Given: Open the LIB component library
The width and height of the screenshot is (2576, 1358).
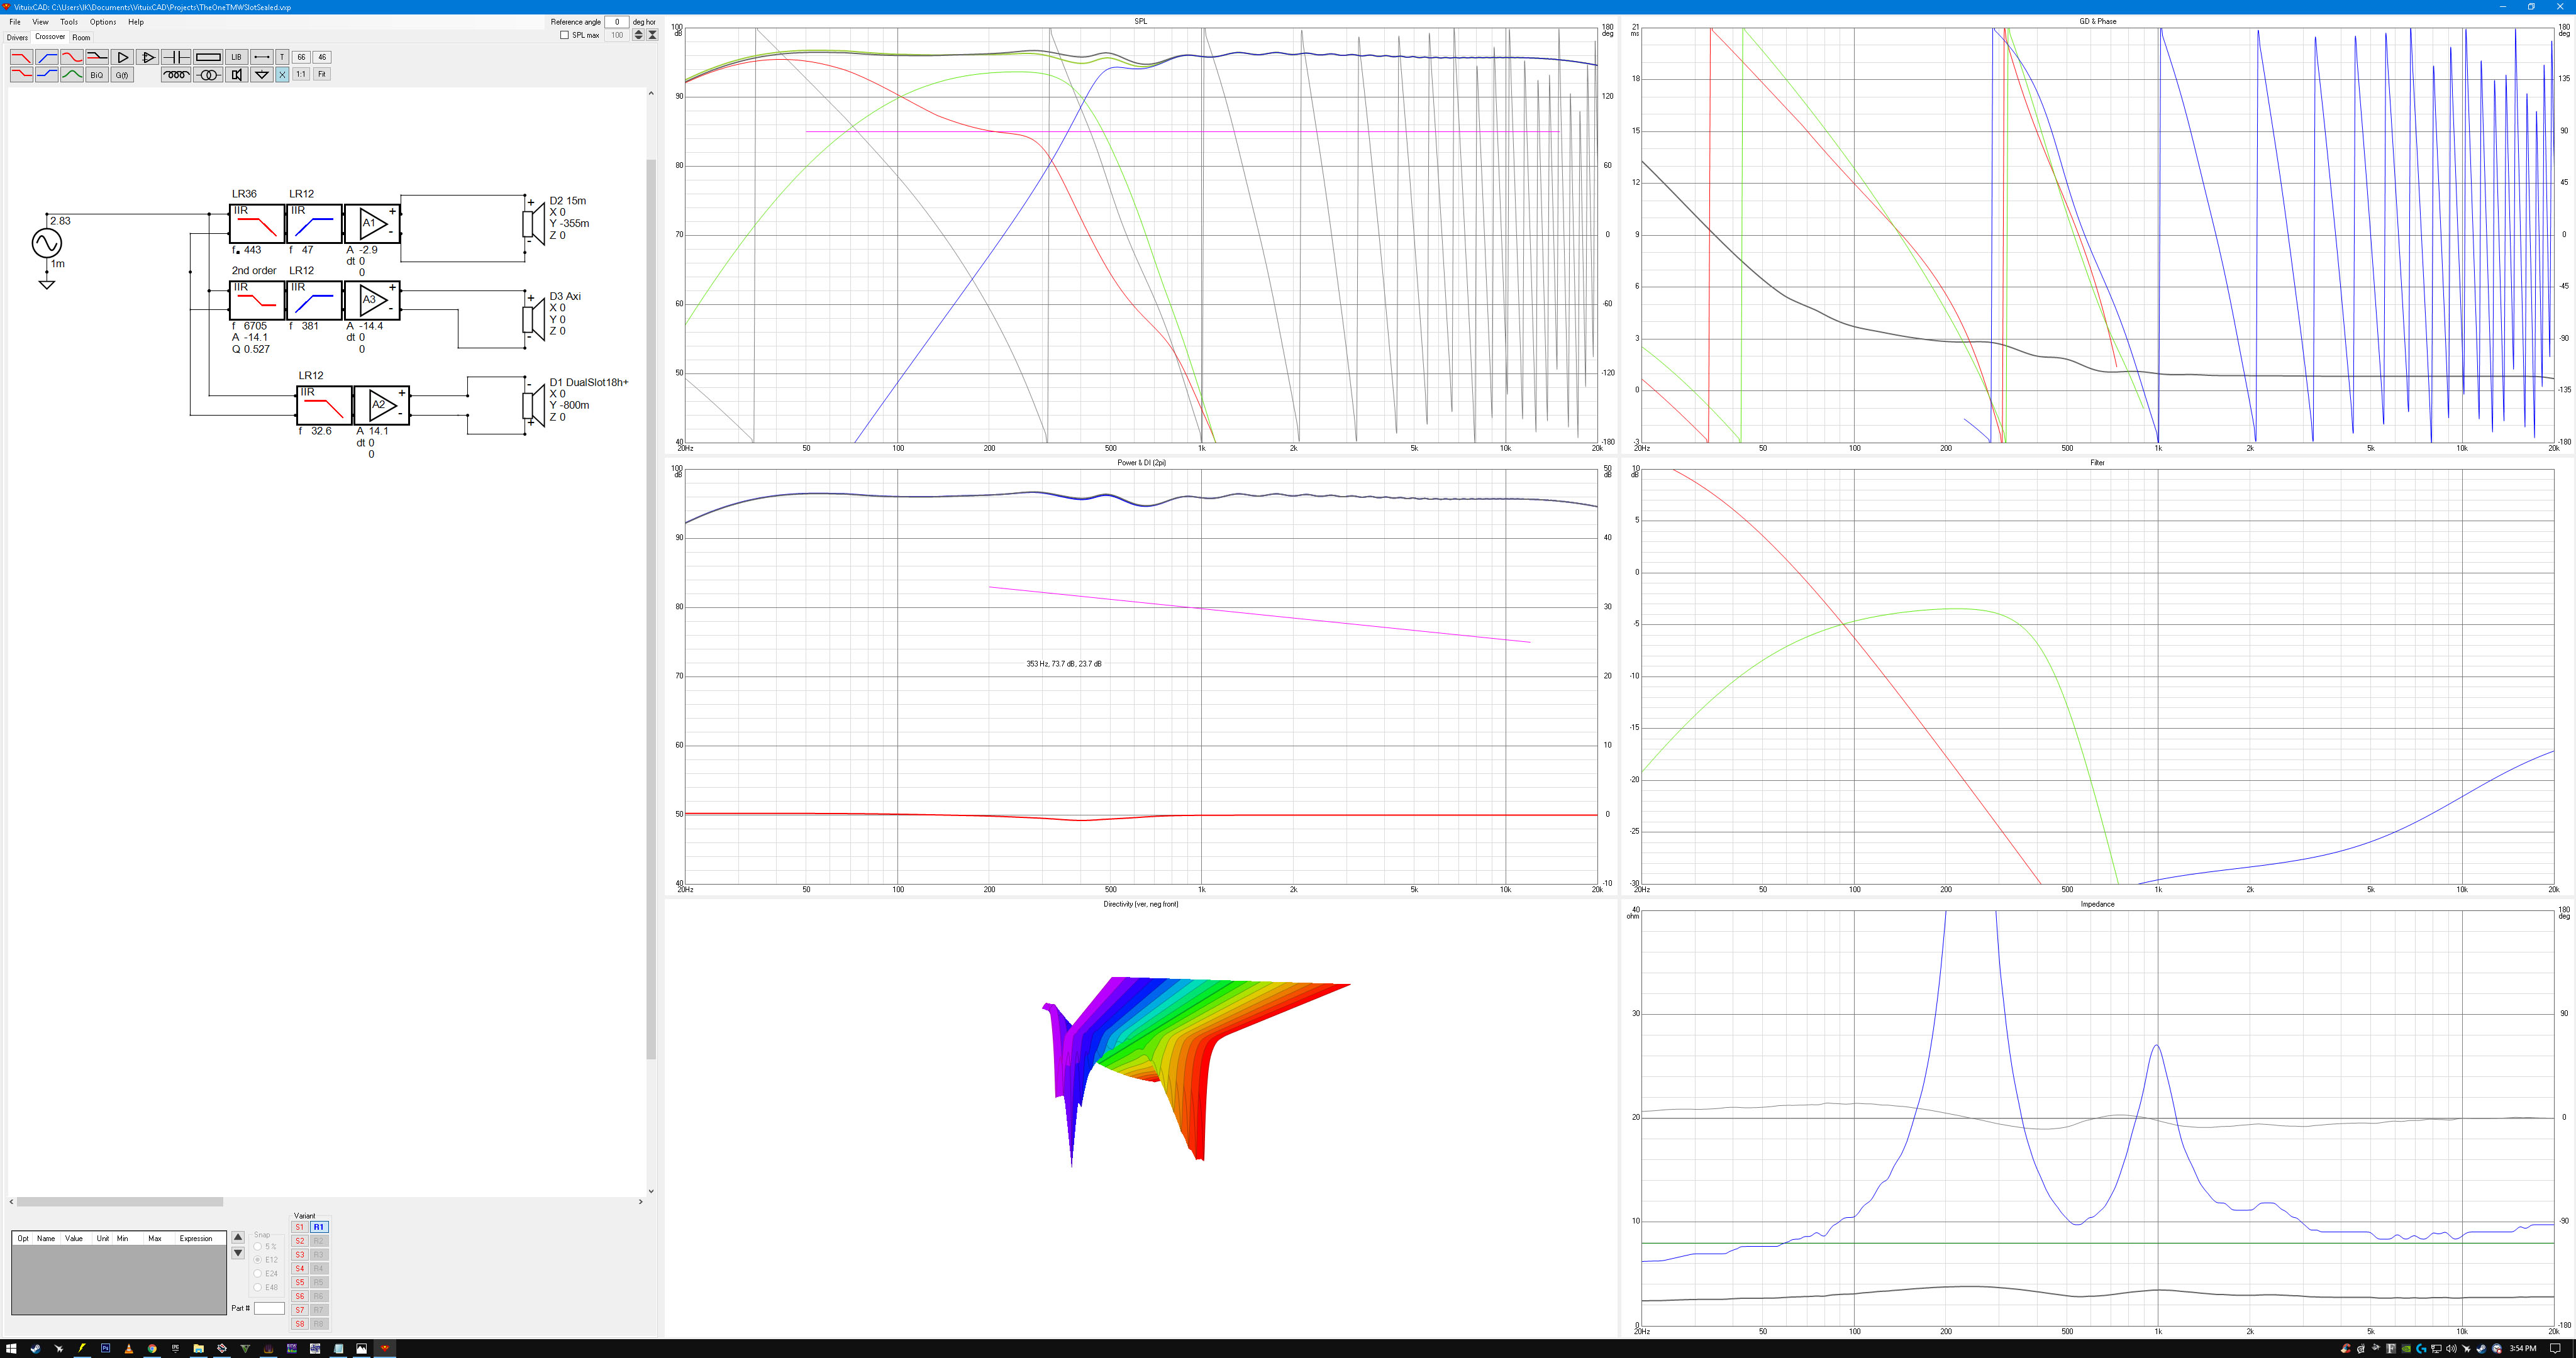Looking at the screenshot, I should (237, 57).
